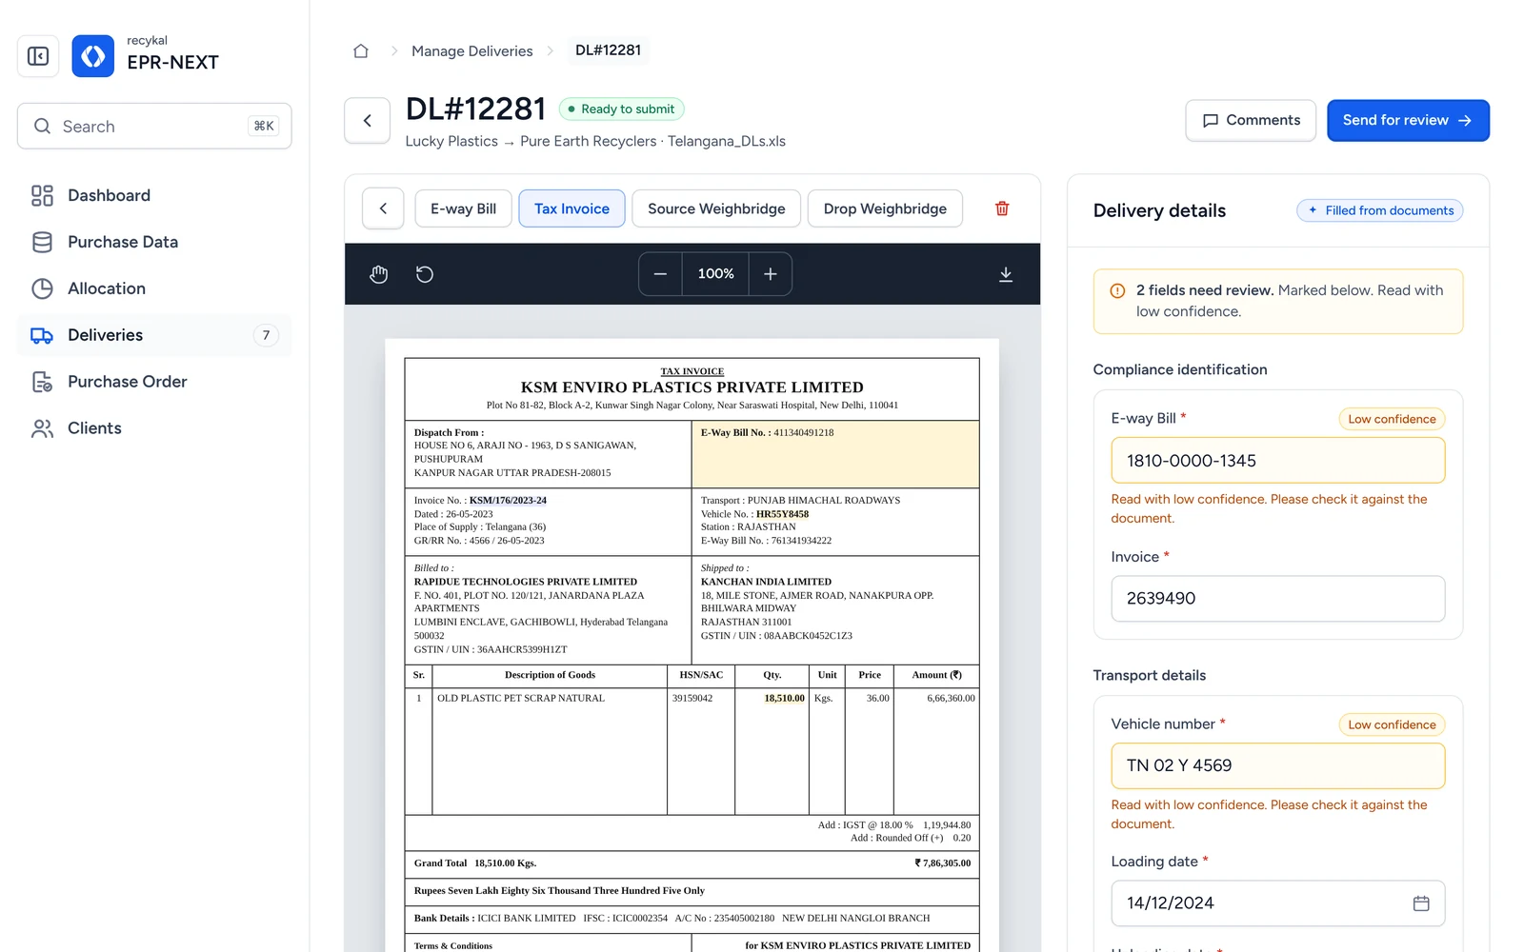1524x952 pixels.
Task: Switch to the Source Weighbridge tab
Action: [x=716, y=208]
